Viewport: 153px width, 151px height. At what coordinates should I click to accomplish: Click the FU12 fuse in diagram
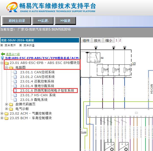[103, 70]
